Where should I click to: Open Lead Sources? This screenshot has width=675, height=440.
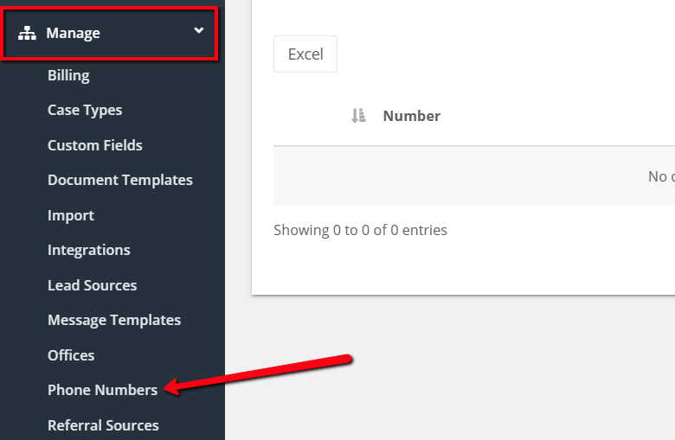point(92,285)
